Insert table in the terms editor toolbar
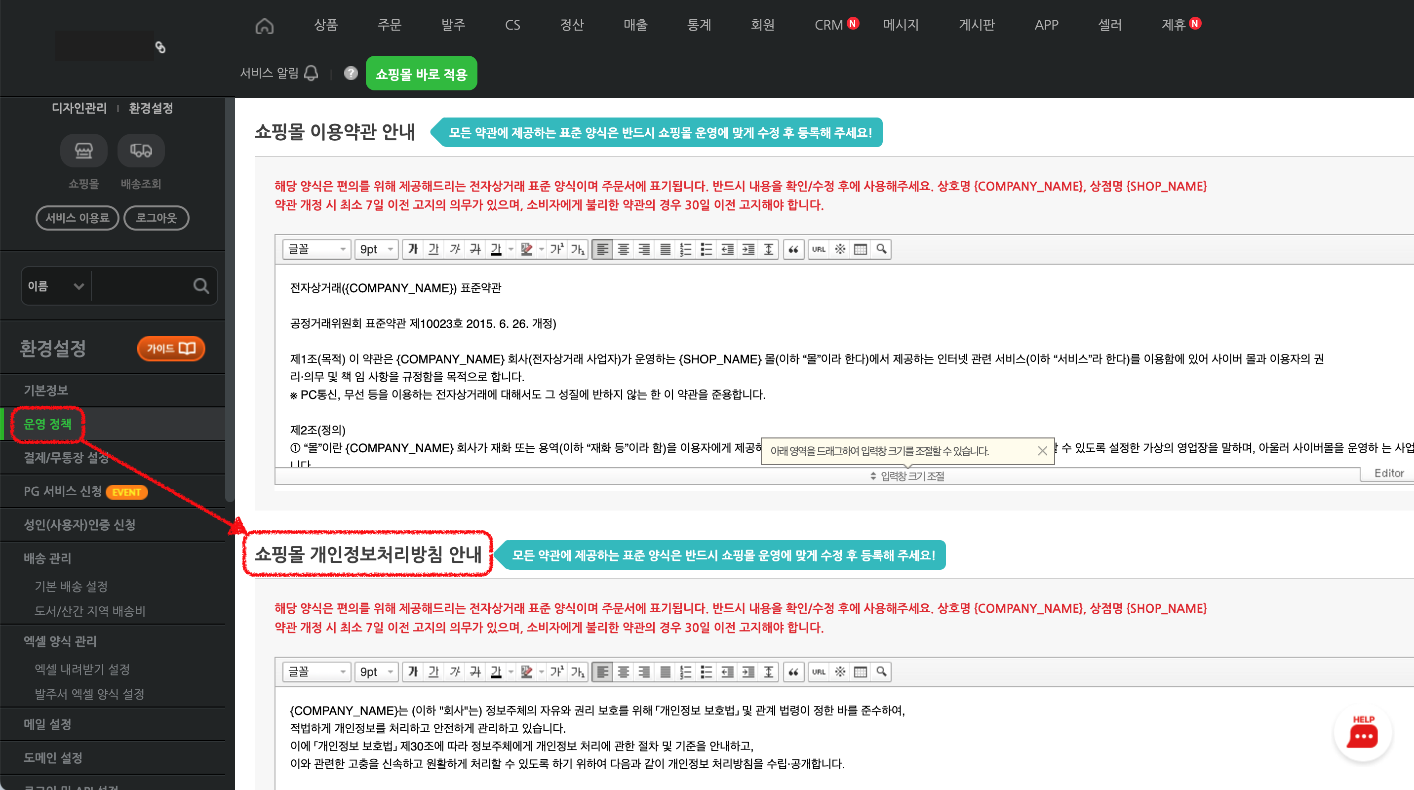 click(x=860, y=249)
